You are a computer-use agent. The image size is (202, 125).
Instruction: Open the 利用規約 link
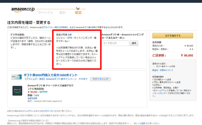click(64, 27)
